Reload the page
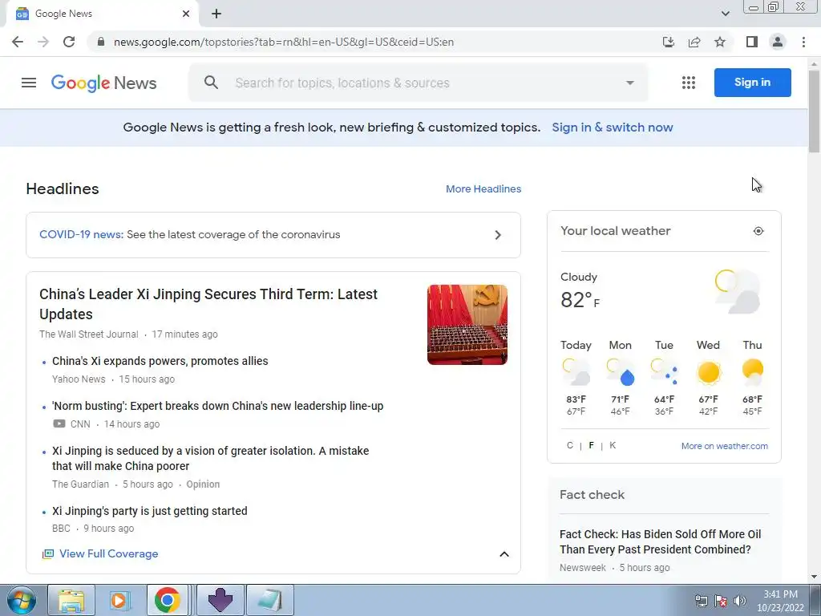 69,42
